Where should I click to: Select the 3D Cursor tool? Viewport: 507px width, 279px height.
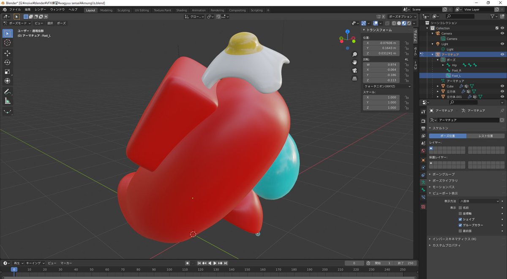[8, 43]
